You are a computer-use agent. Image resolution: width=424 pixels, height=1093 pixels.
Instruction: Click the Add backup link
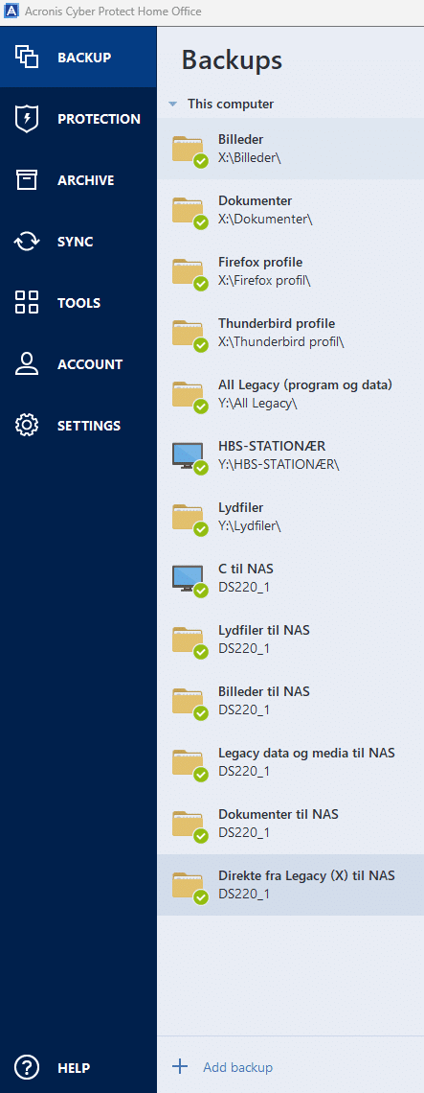point(237,1067)
